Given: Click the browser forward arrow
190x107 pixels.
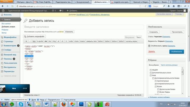Looking at the screenshot, I should [x=7, y=6].
